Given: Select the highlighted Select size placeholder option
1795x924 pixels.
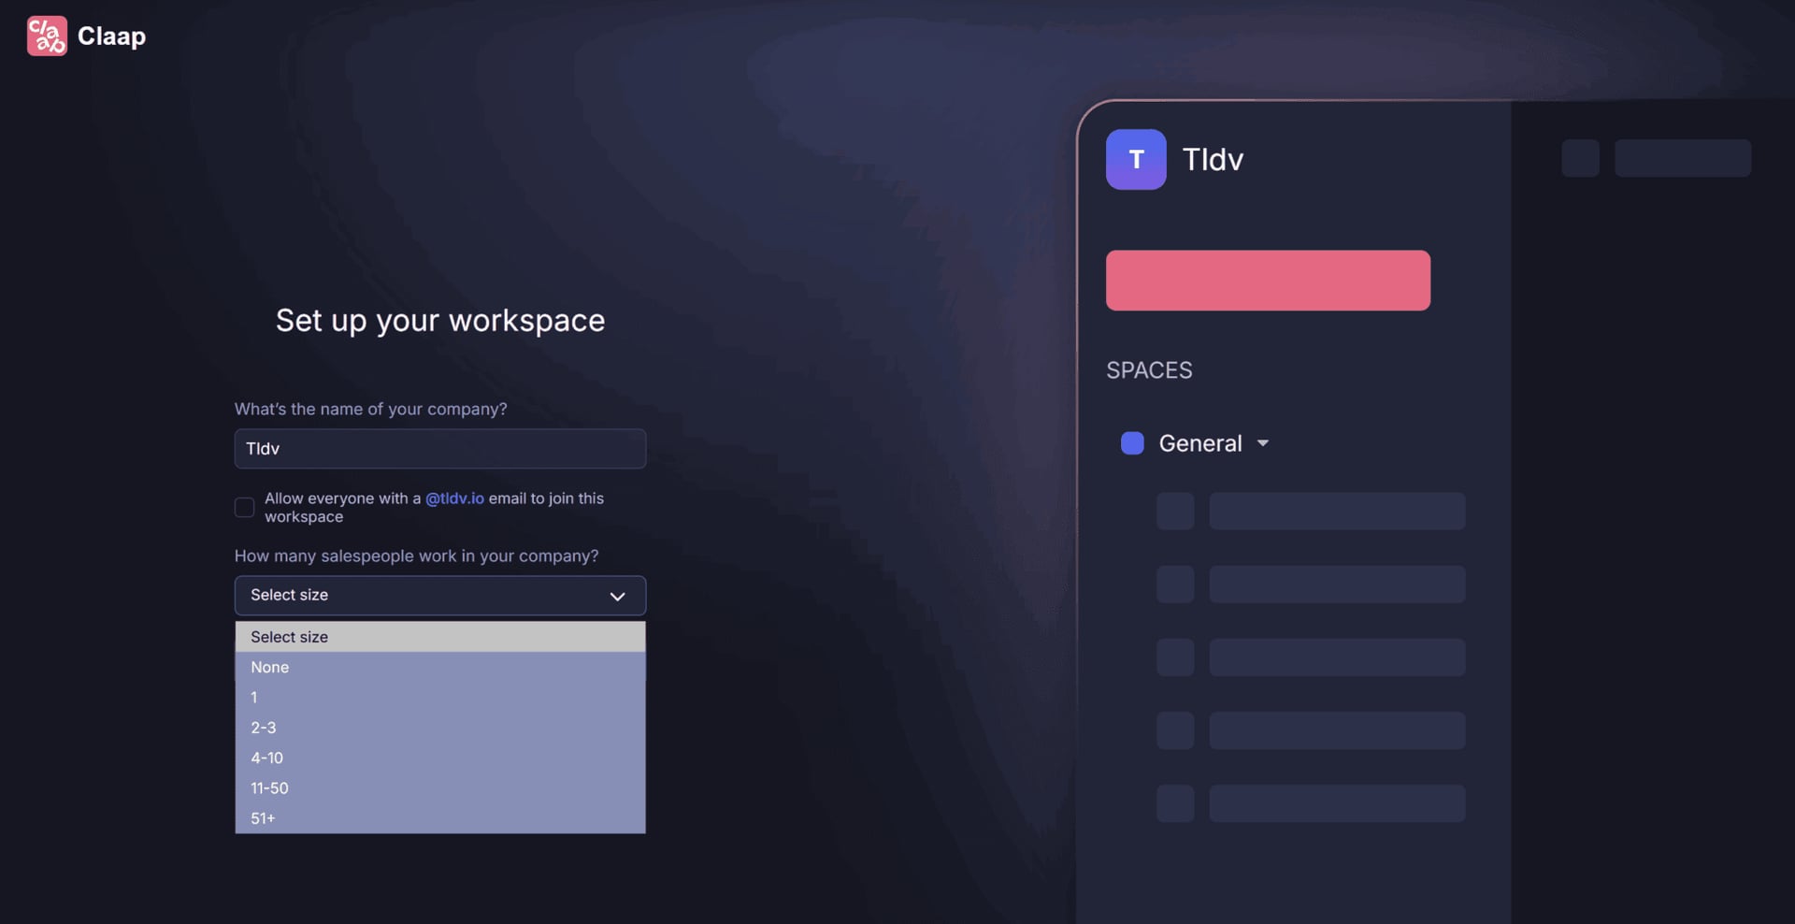Looking at the screenshot, I should coord(440,637).
